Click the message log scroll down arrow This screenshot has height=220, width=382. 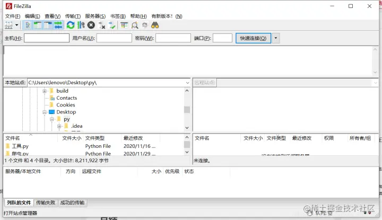375,72
